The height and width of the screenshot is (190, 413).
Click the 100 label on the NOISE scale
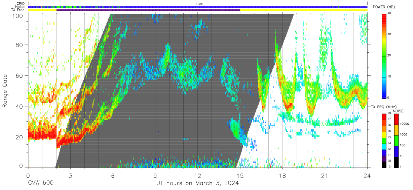pyautogui.click(x=403, y=145)
